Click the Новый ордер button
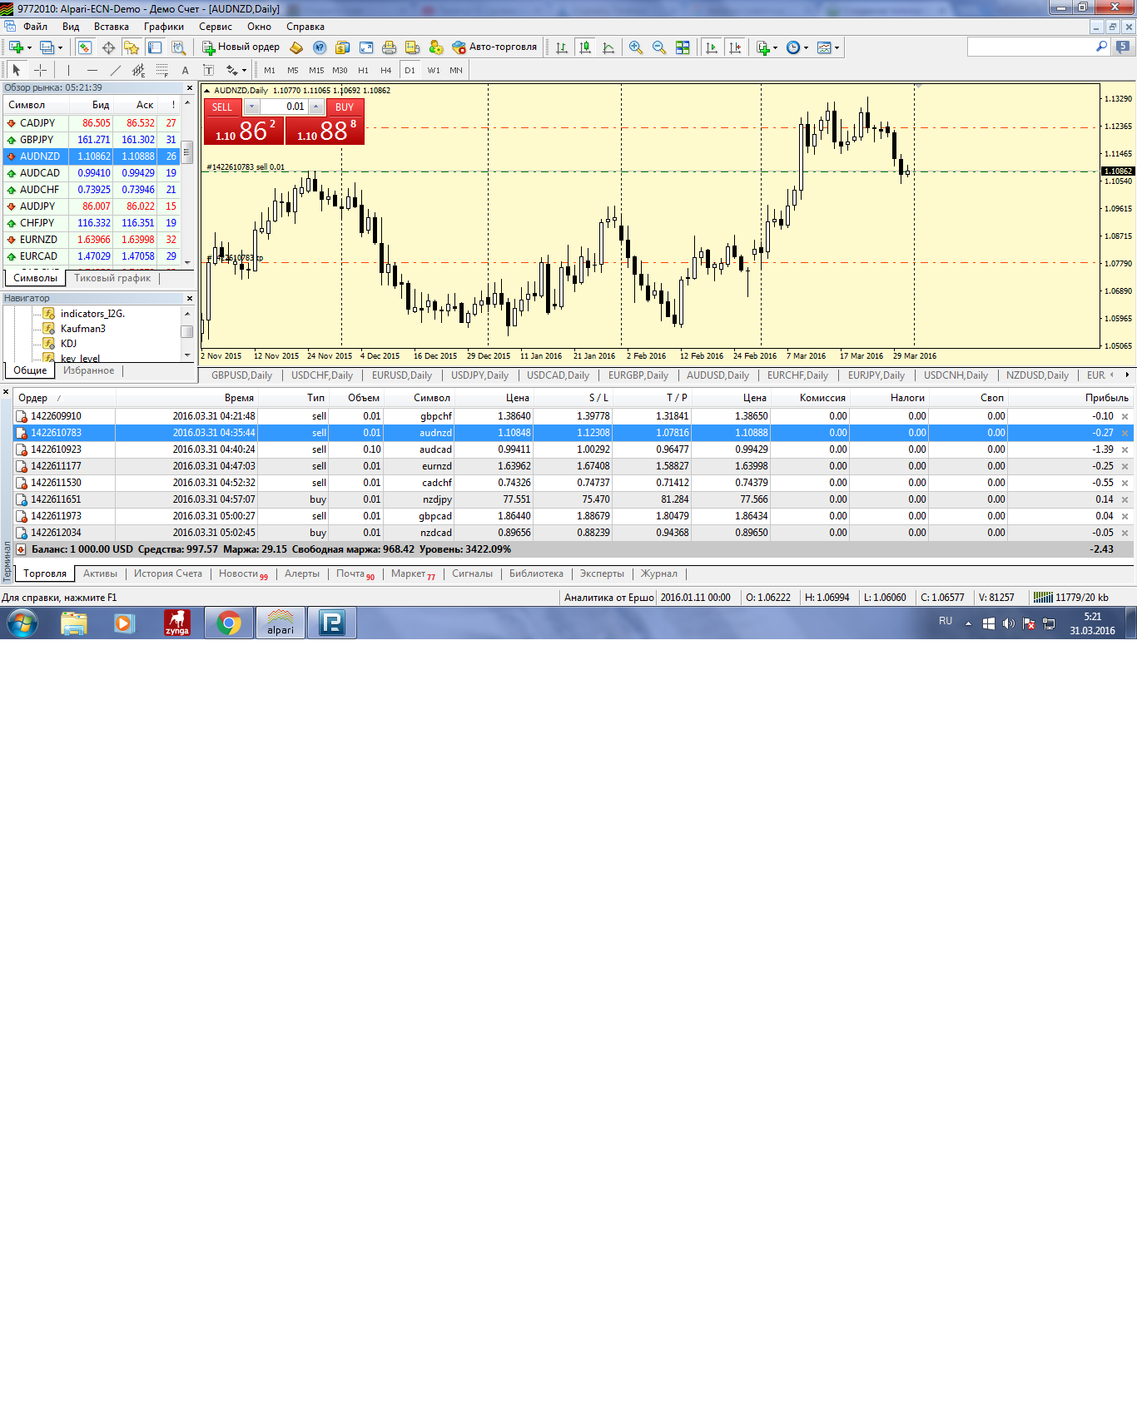The width and height of the screenshot is (1137, 1415). [x=241, y=47]
